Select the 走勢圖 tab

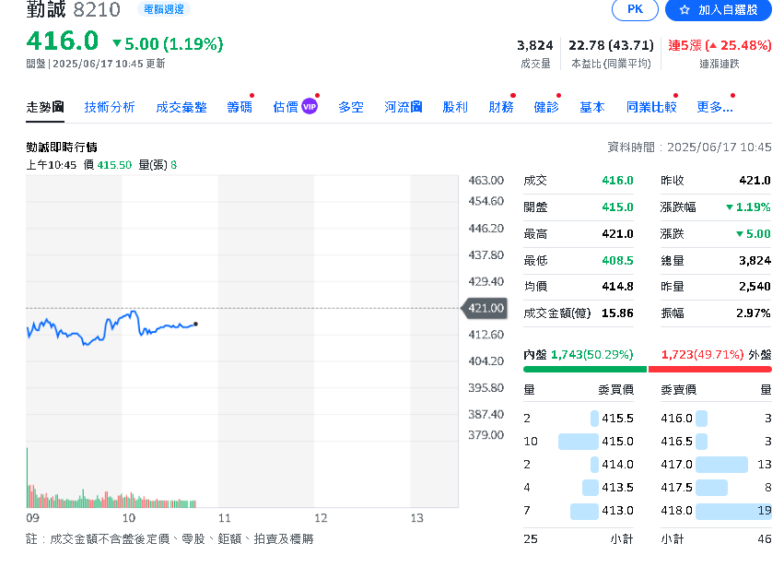click(45, 107)
